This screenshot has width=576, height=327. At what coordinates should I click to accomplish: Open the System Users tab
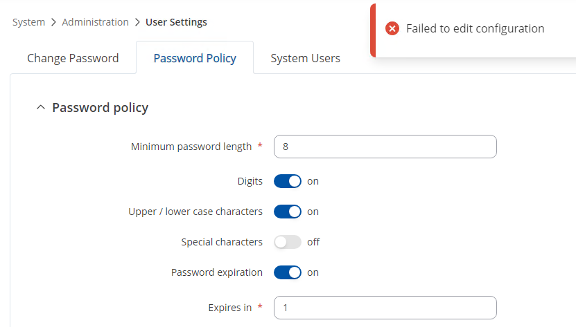305,58
